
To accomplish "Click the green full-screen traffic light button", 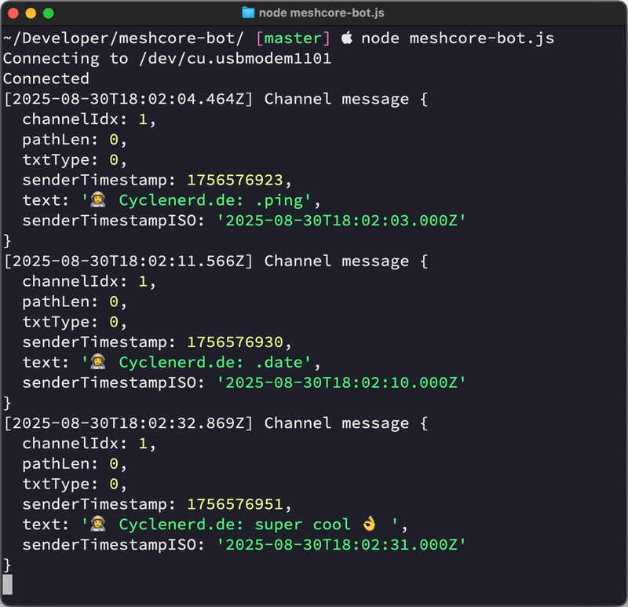I will 49,13.
